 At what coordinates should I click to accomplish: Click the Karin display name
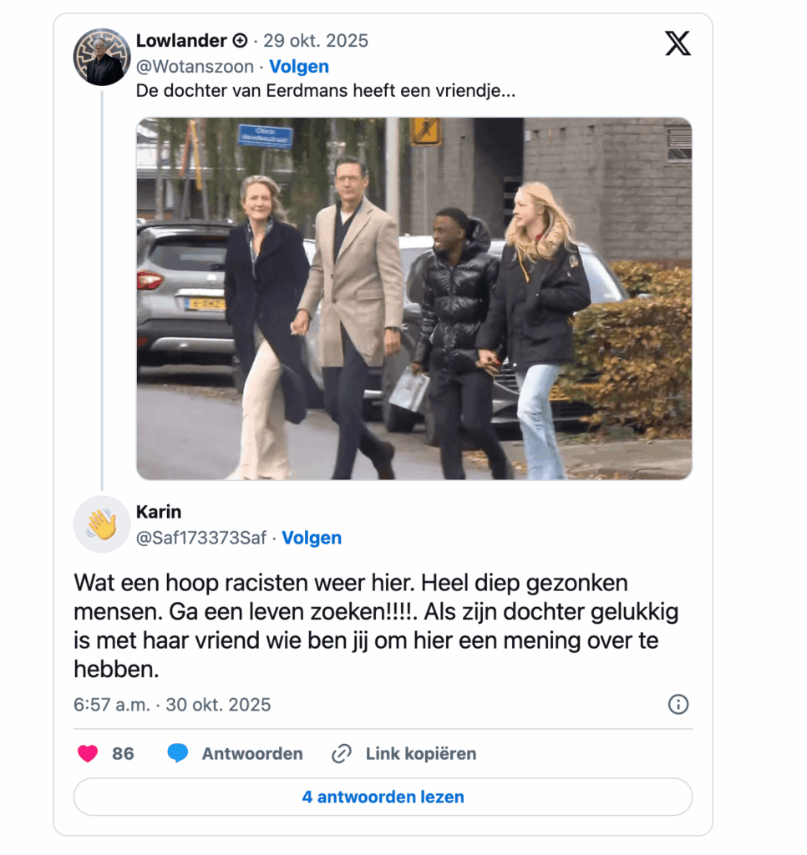159,512
